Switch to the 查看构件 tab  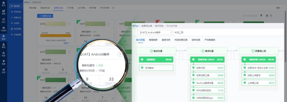[x=153, y=40]
